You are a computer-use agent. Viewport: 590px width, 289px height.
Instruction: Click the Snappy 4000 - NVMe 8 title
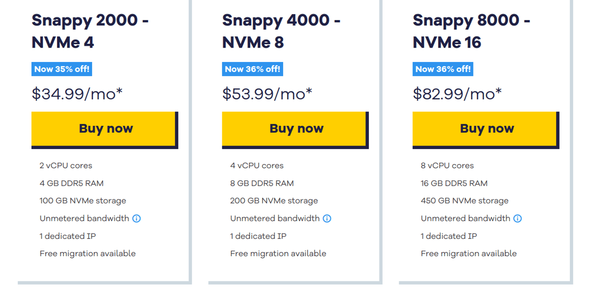point(280,31)
